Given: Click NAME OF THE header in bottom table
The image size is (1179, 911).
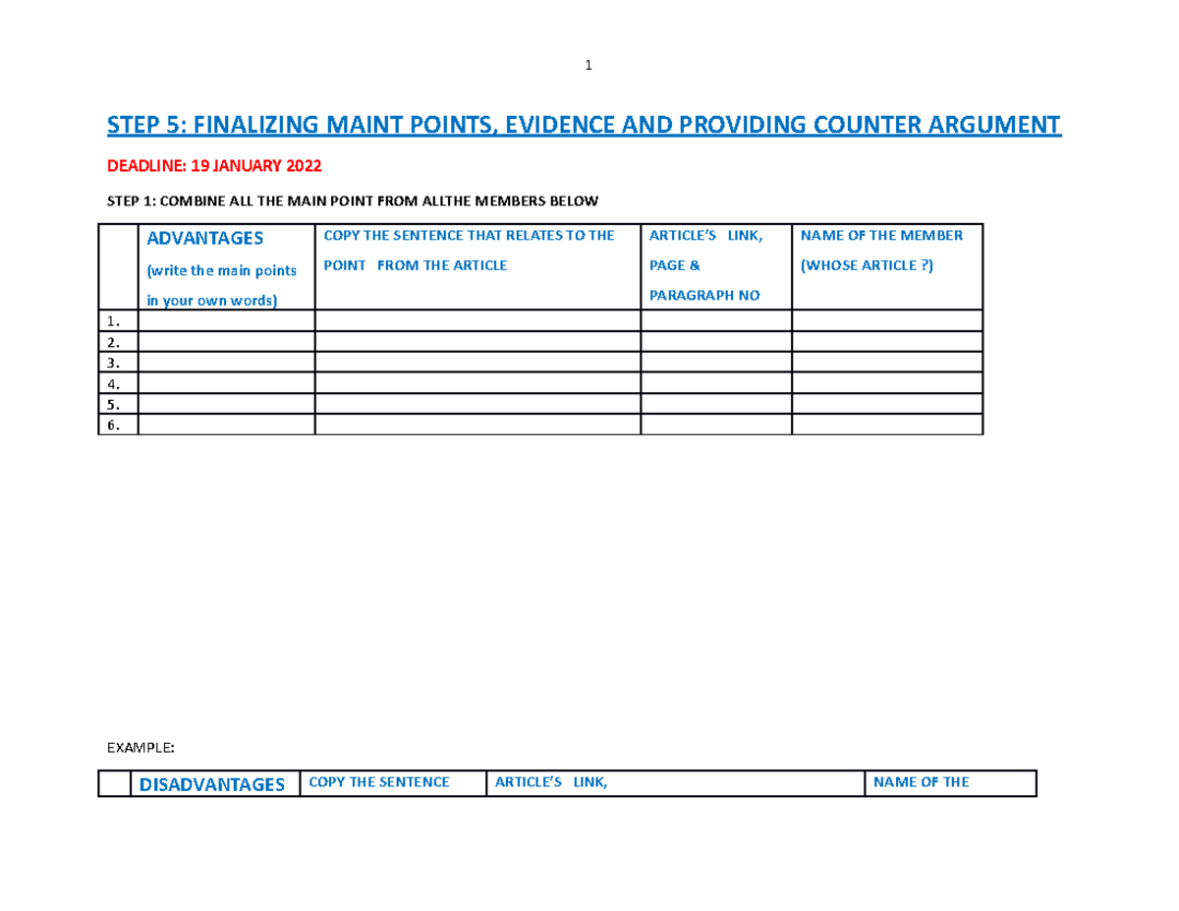Looking at the screenshot, I should 921,782.
